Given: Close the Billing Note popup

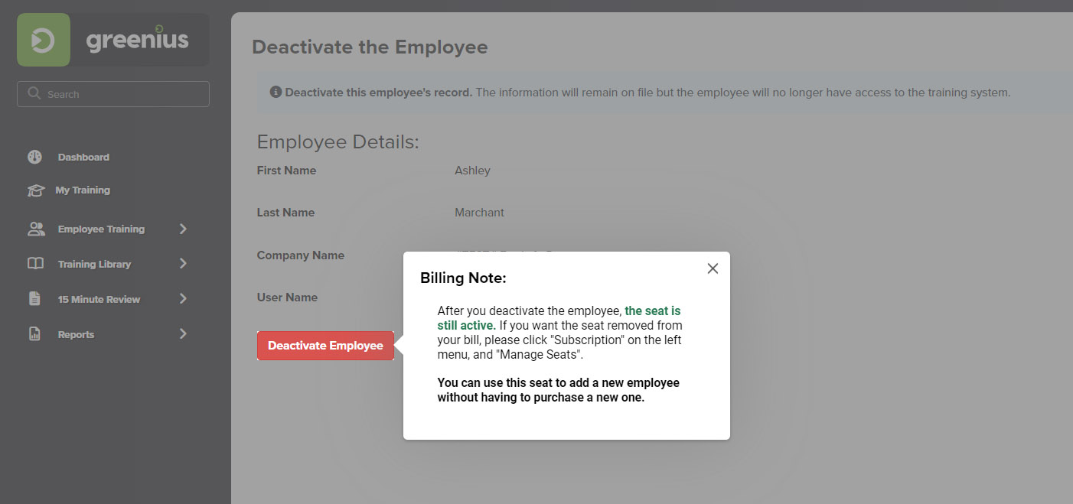Looking at the screenshot, I should [713, 268].
